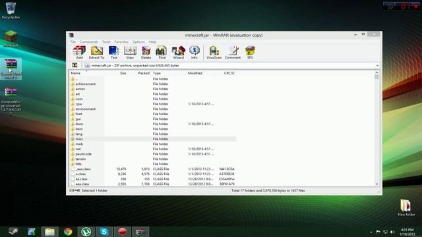
Task: Click the taskbar clock showing 4:51 PM
Action: coord(407,232)
